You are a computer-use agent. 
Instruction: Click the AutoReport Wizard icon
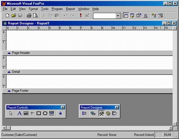click(160, 16)
